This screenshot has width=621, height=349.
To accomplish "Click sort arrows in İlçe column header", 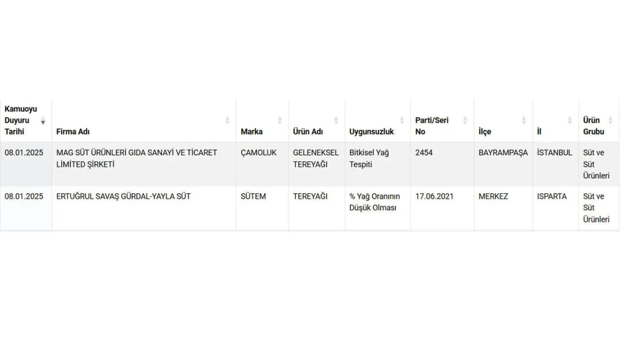I will 524,120.
